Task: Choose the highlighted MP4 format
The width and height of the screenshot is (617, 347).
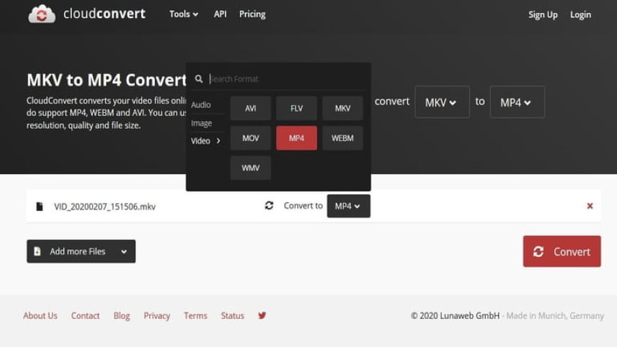Action: click(296, 138)
